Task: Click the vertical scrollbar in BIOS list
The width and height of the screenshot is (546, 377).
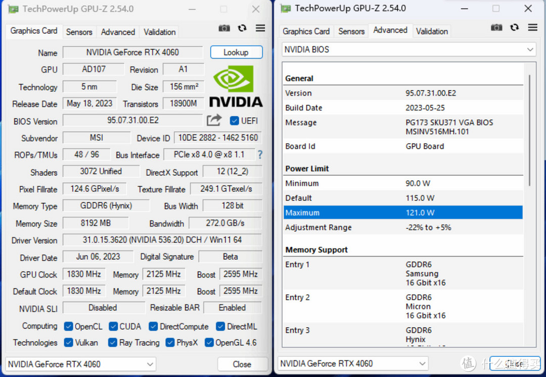Action: [530, 130]
